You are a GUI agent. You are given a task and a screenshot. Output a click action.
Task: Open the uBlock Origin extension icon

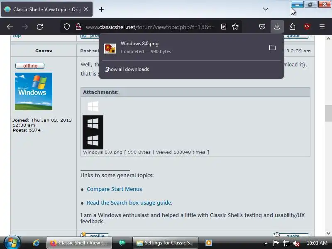point(307,27)
